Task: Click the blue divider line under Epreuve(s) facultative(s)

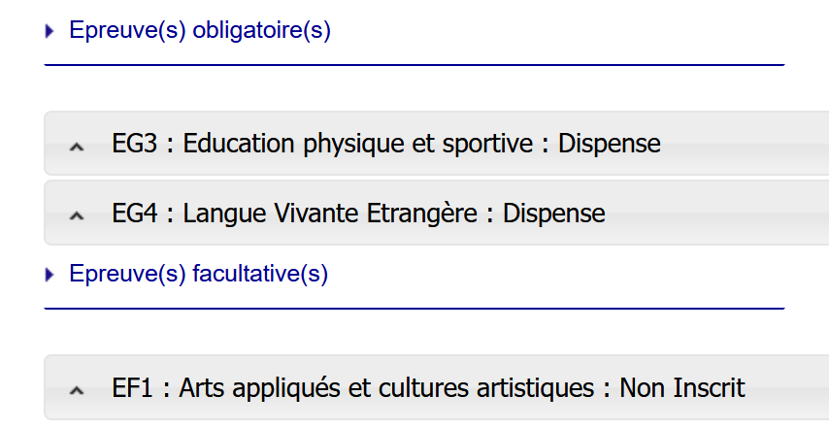Action: (414, 309)
